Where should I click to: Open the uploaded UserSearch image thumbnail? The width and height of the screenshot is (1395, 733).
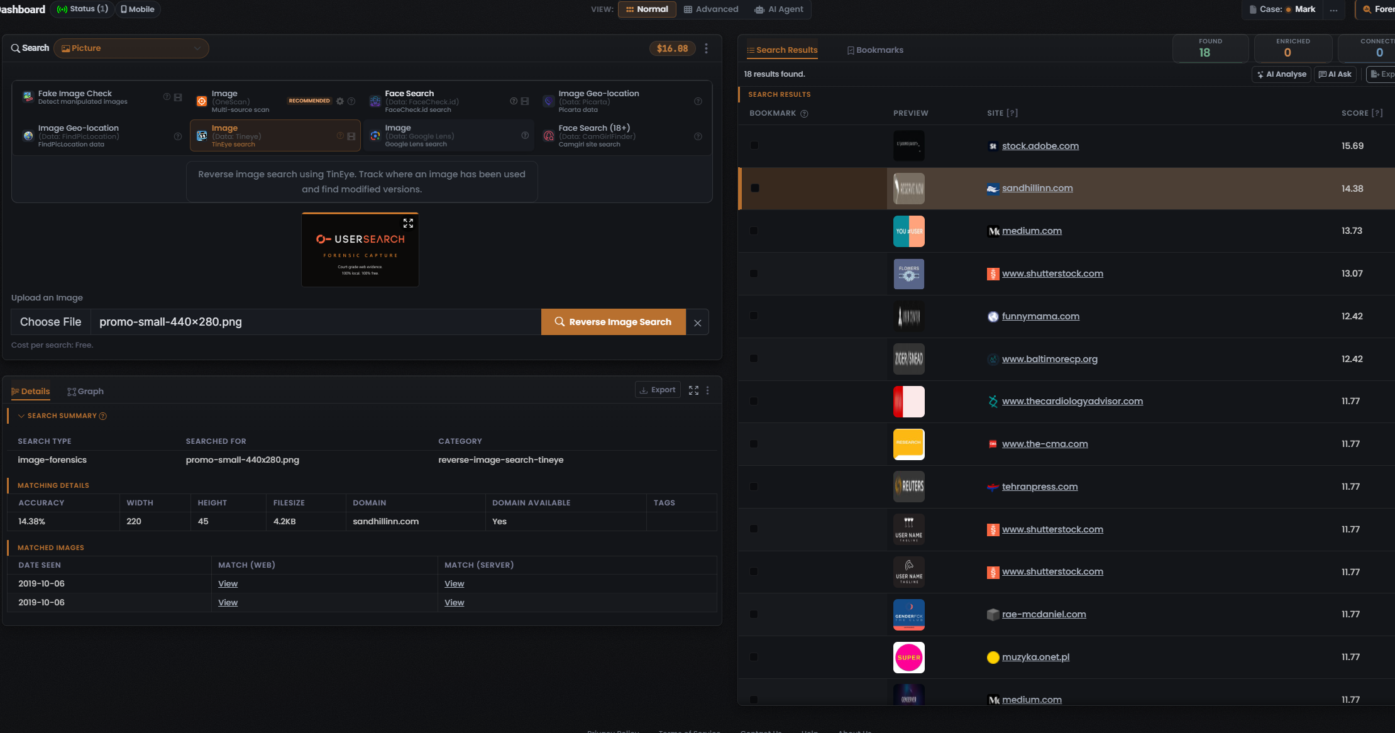(x=360, y=250)
